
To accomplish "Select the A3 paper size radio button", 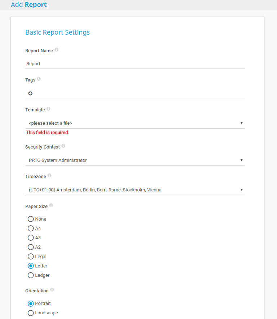I will coord(31,238).
